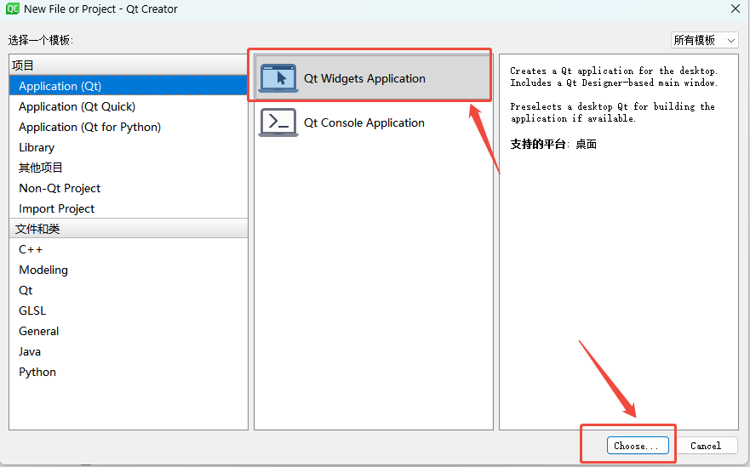Select the GLSL file category
The width and height of the screenshot is (750, 467).
click(x=32, y=310)
